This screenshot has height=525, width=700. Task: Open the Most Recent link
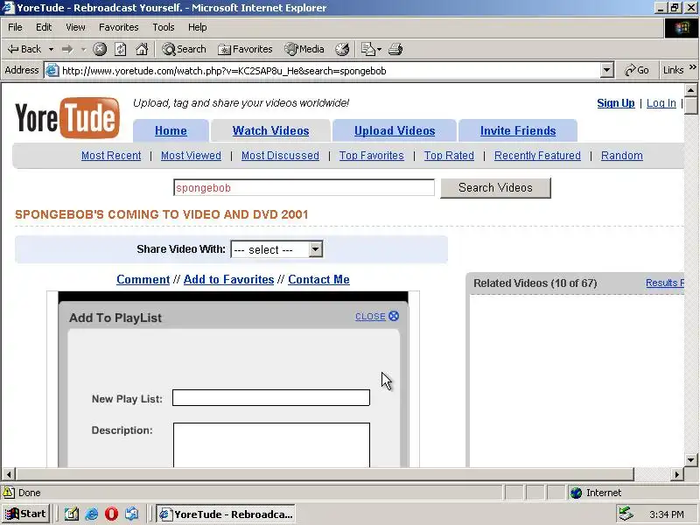[111, 156]
